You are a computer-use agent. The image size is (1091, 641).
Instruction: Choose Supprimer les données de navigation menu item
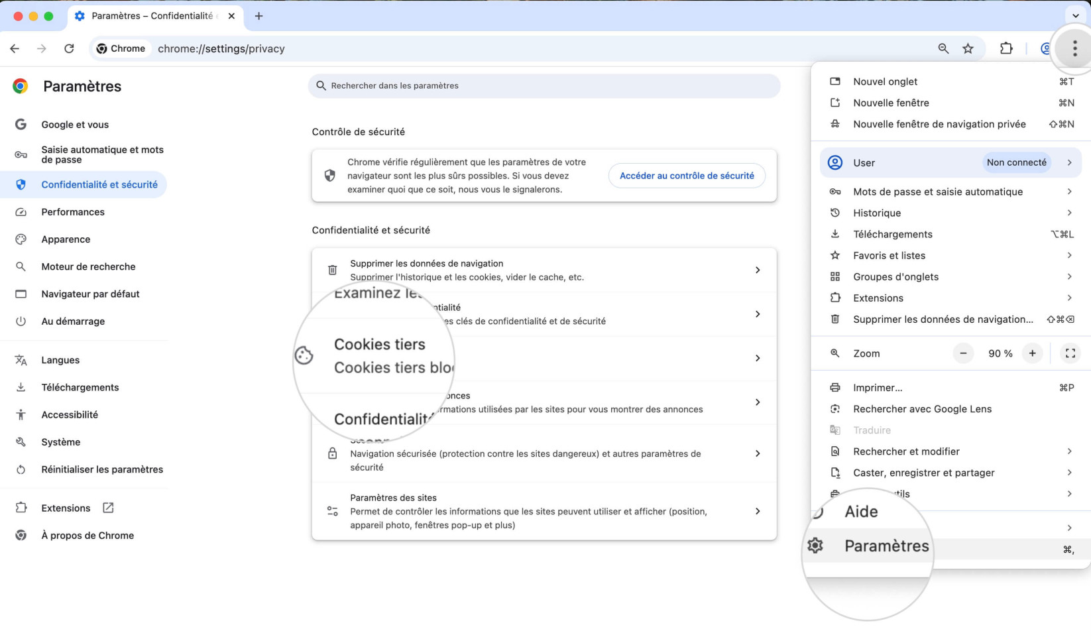[951, 319]
